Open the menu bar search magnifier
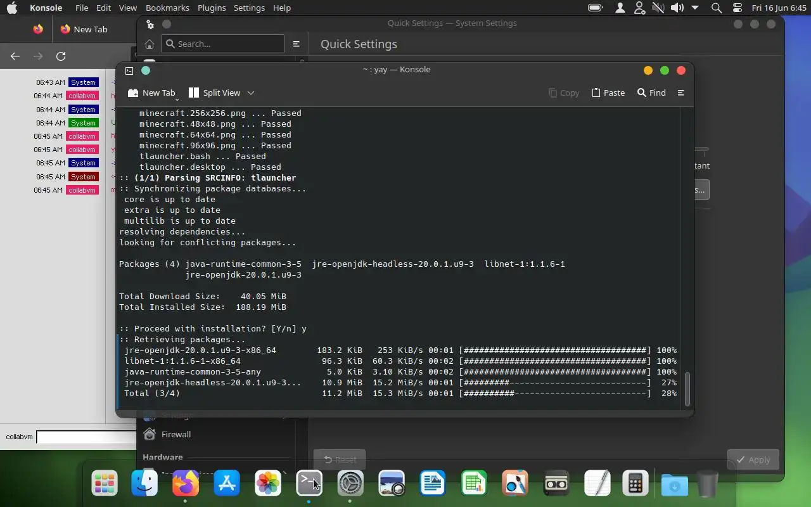The width and height of the screenshot is (811, 507). (717, 8)
